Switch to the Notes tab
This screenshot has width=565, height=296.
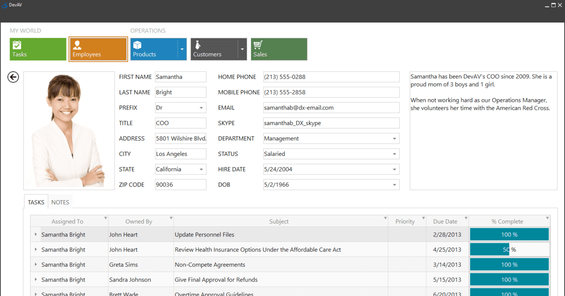coord(60,202)
